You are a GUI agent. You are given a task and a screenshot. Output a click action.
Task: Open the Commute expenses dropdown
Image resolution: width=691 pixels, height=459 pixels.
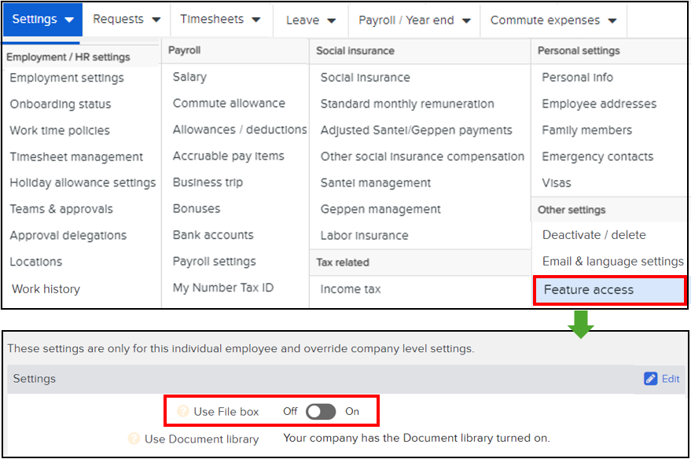point(553,20)
